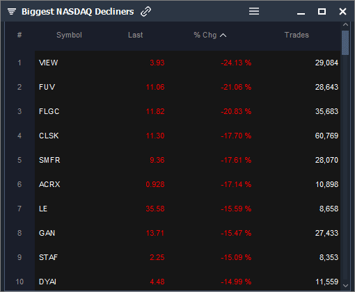Toggle sort direction arrow next to % Chg

(x=223, y=35)
